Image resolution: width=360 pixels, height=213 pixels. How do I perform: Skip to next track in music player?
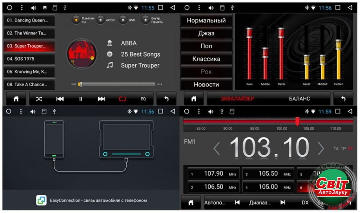pyautogui.click(x=102, y=99)
